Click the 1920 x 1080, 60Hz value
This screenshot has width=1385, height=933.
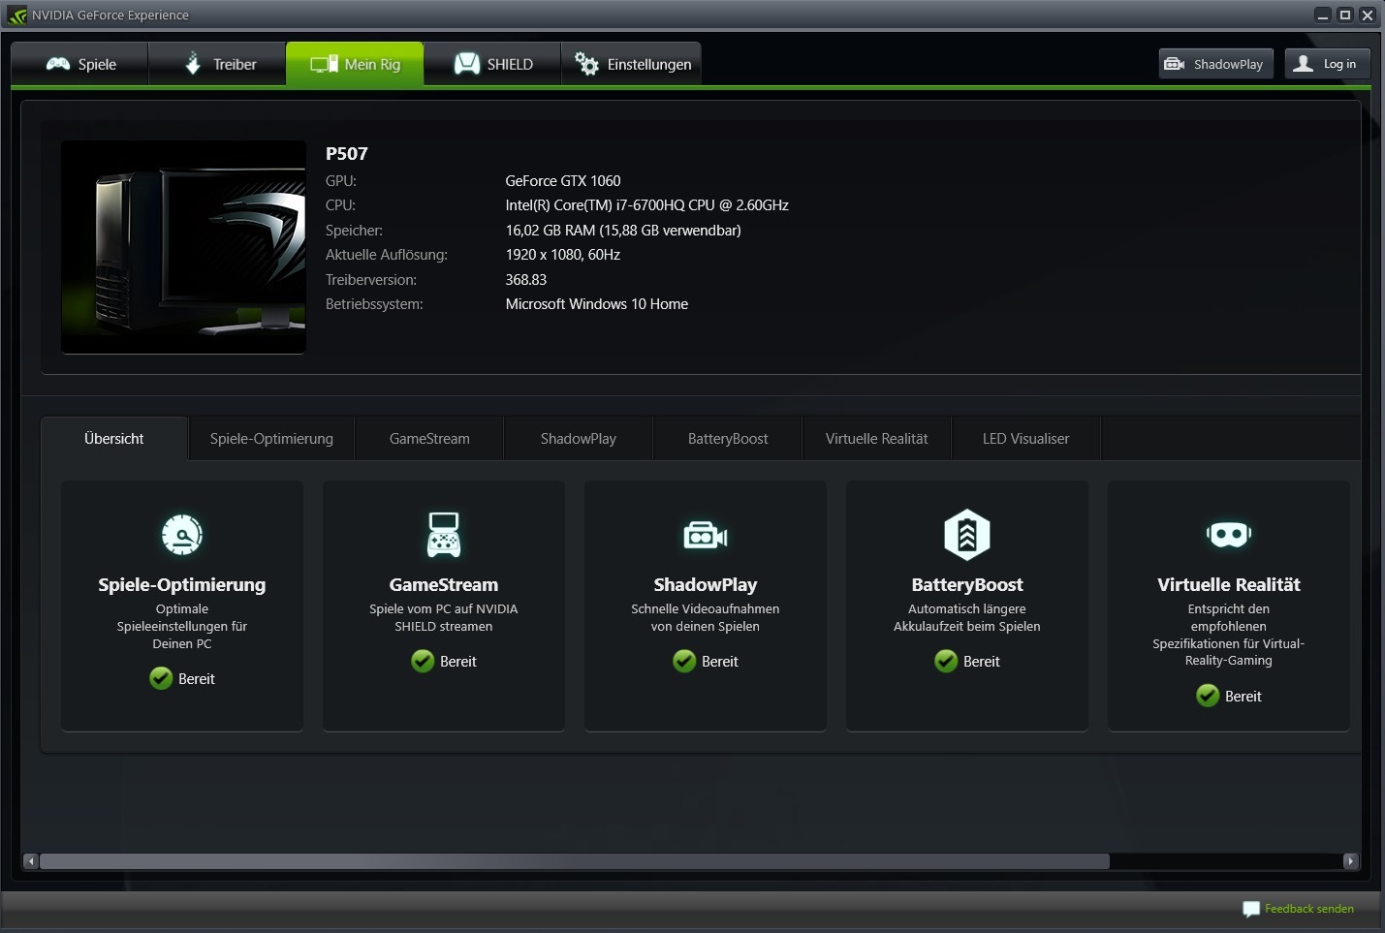pos(563,255)
